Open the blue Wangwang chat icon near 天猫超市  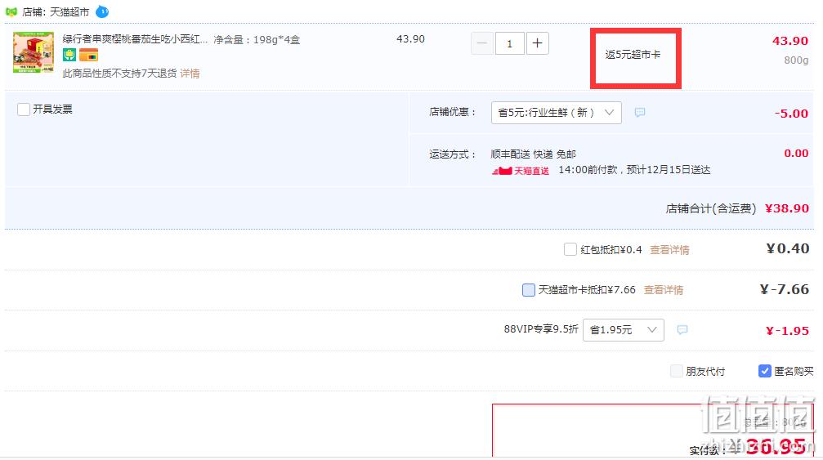[x=102, y=11]
